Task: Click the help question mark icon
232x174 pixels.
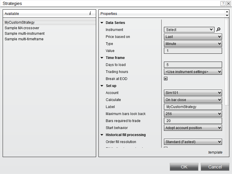Action: pos(223,4)
